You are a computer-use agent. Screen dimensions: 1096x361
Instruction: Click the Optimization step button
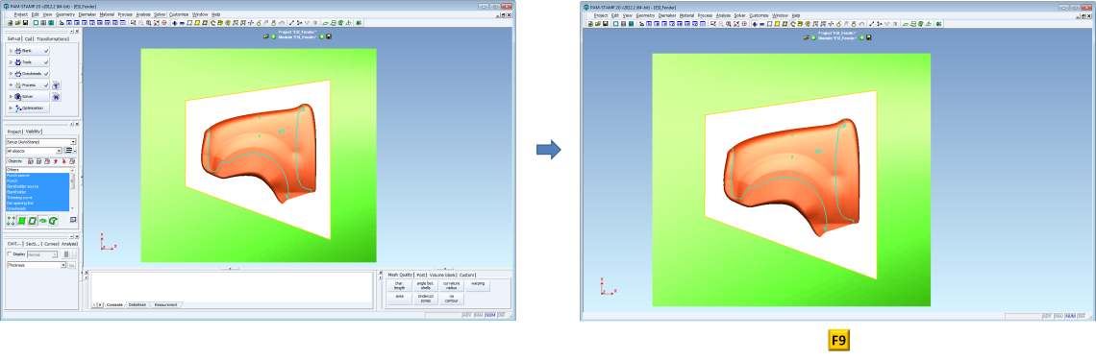click(x=28, y=108)
